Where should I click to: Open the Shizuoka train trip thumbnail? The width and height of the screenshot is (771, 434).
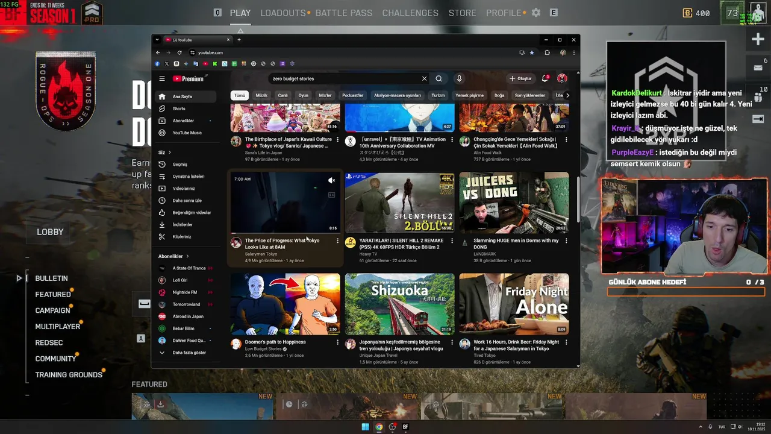pos(399,304)
